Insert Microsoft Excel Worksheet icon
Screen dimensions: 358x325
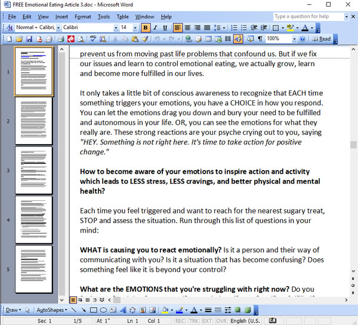pos(218,39)
